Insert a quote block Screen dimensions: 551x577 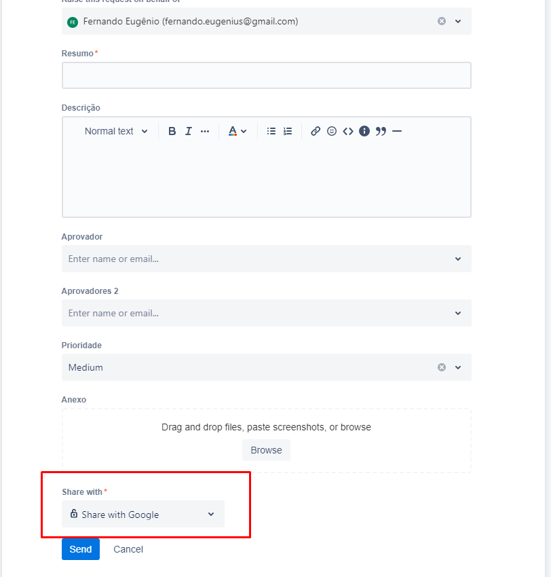pos(381,131)
